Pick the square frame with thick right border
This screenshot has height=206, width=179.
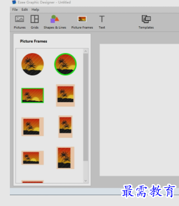coord(32,127)
